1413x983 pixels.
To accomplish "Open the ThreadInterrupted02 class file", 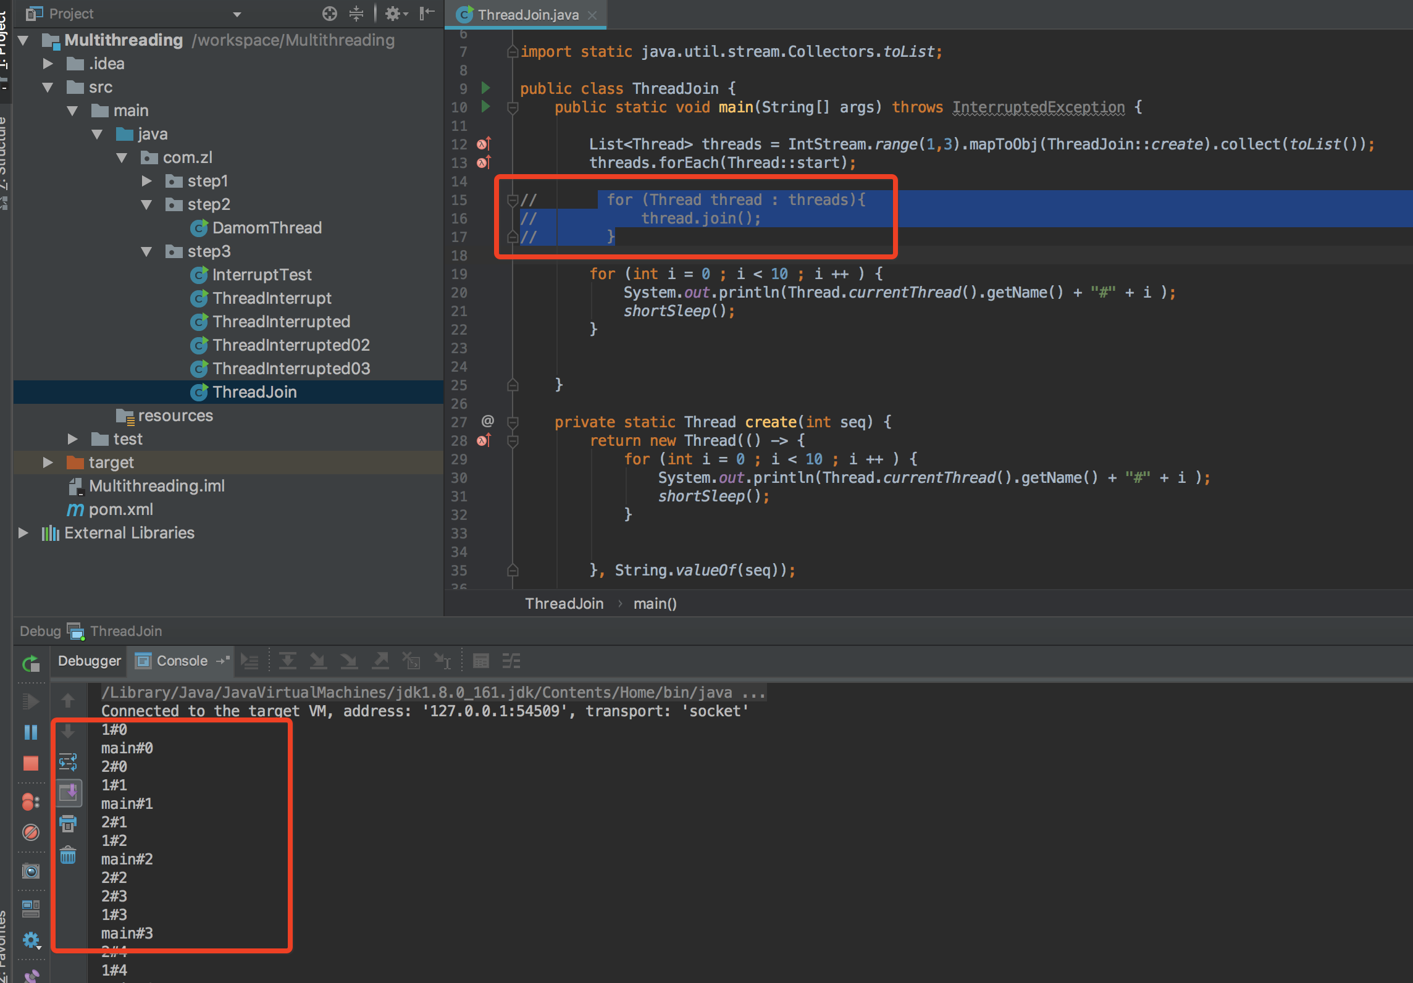I will (291, 345).
